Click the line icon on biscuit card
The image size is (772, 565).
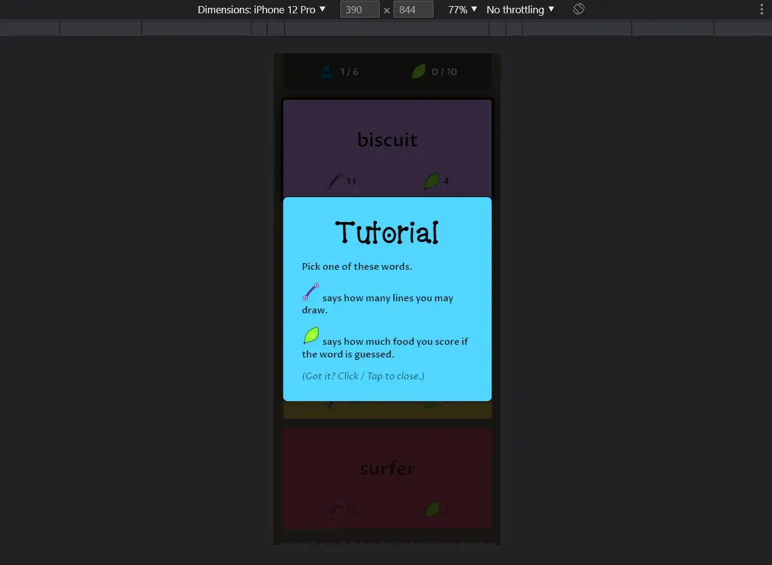[335, 181]
